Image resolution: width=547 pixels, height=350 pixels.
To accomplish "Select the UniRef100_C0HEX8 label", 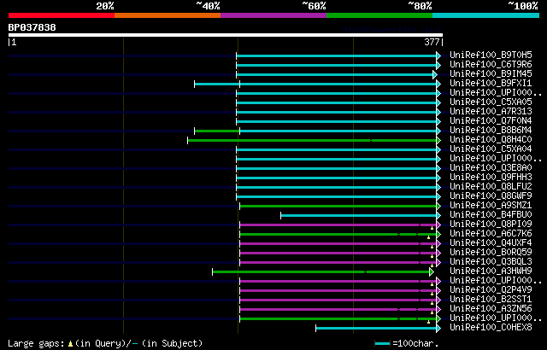I will click(x=491, y=328).
